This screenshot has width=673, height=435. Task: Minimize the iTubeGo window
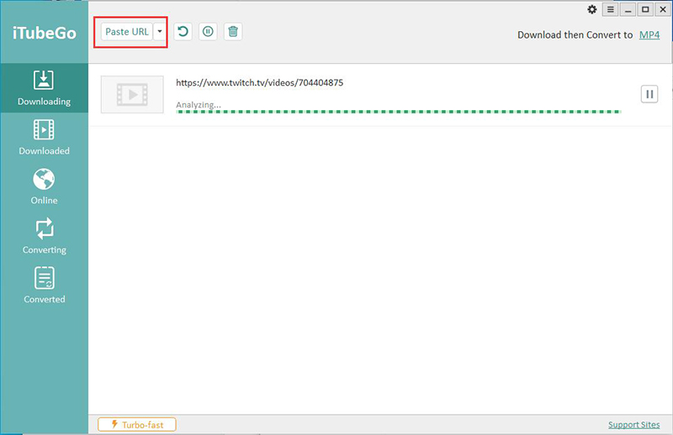628,9
